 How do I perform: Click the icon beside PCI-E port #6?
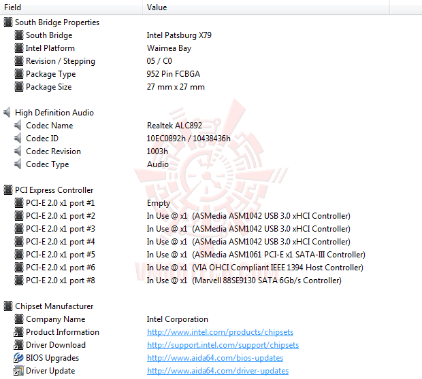[19, 267]
